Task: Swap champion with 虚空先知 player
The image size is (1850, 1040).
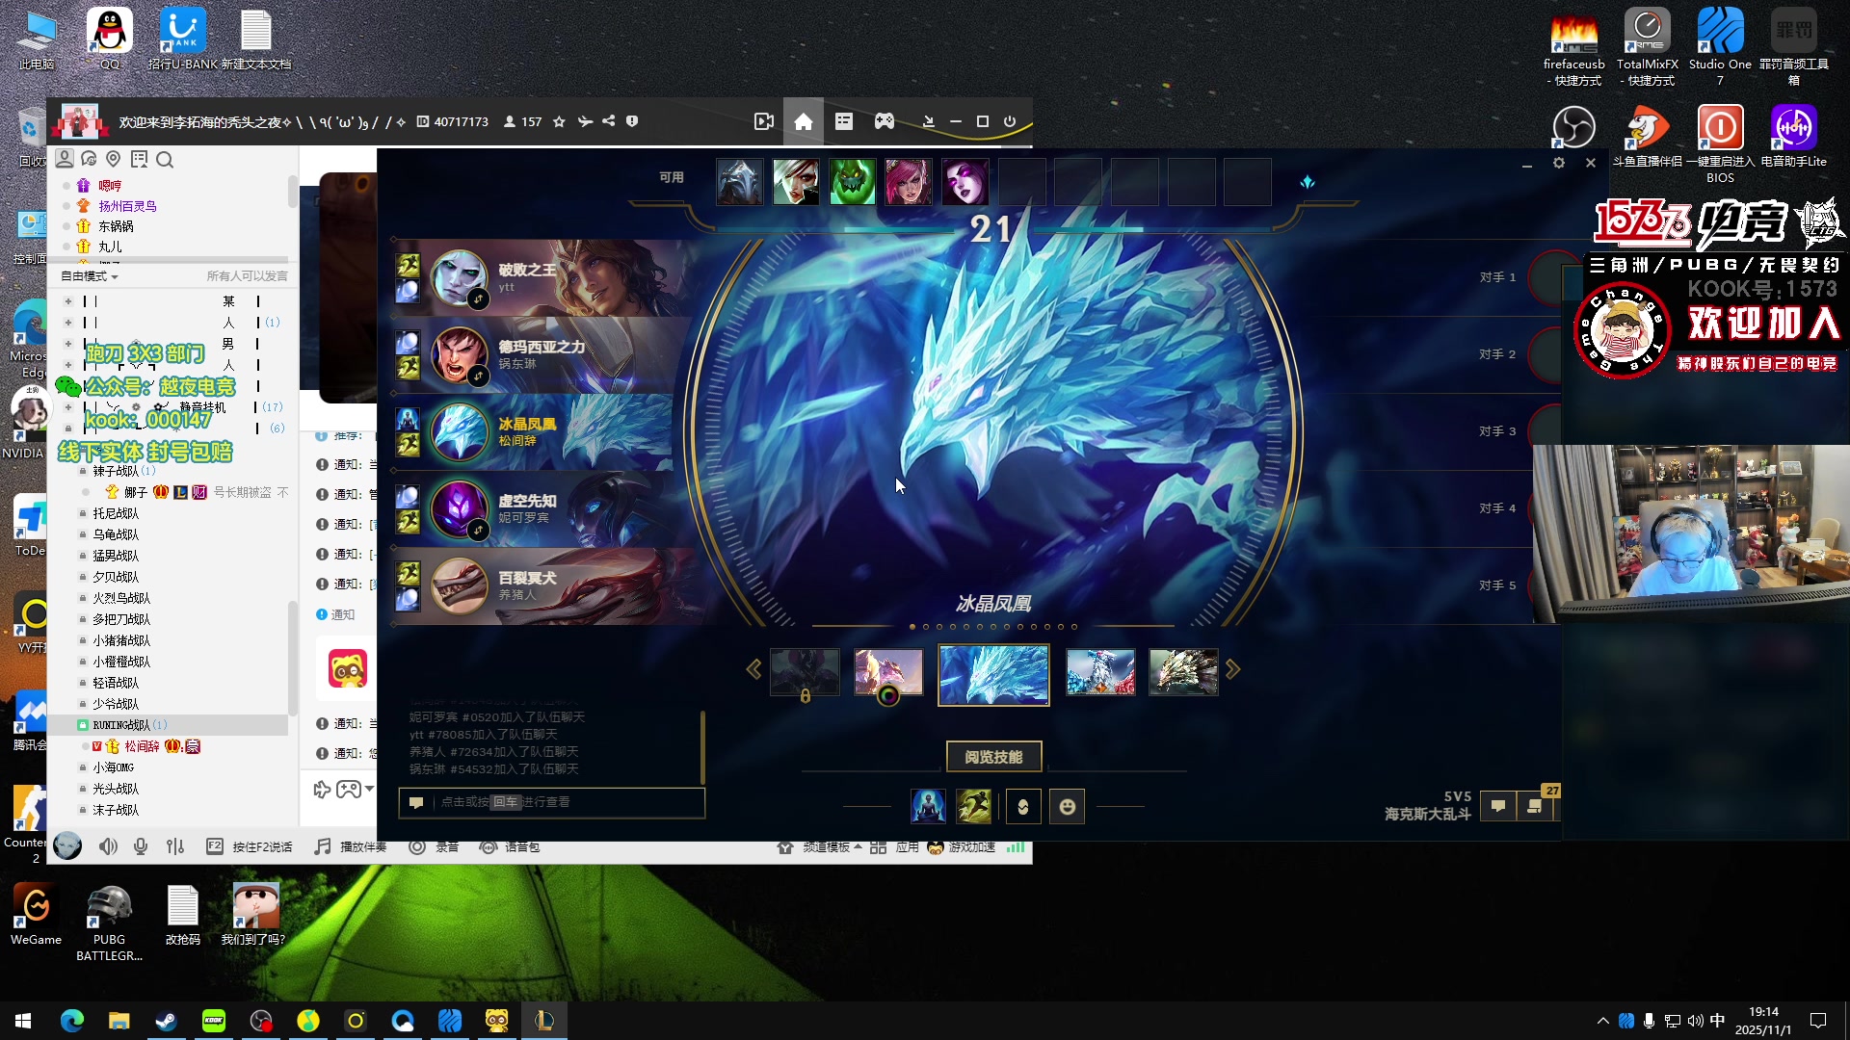Action: [478, 531]
